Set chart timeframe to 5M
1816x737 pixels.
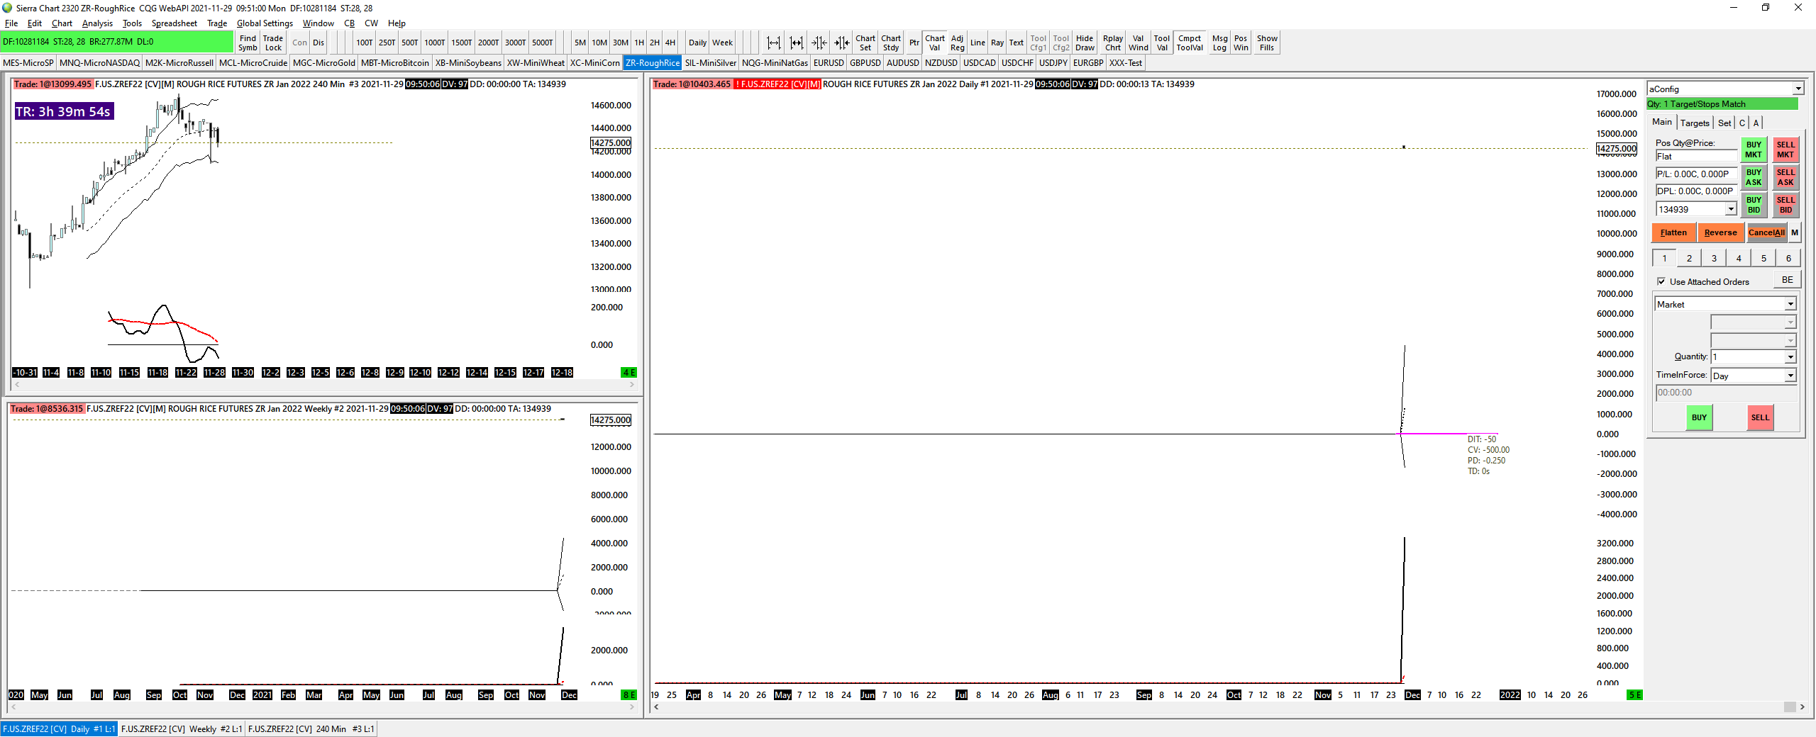[580, 43]
